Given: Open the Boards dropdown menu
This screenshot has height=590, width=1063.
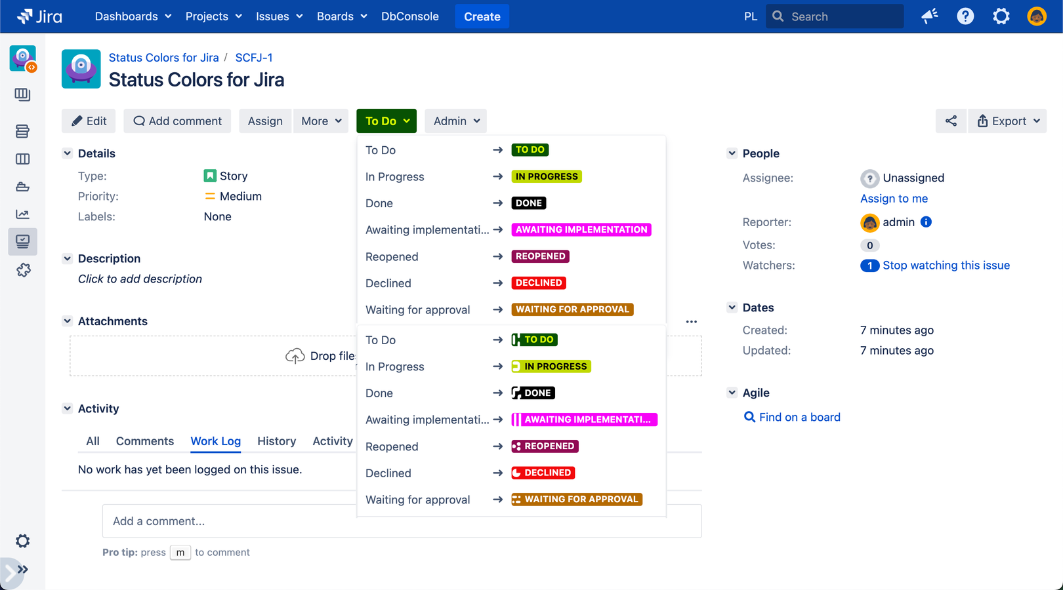Looking at the screenshot, I should point(342,16).
